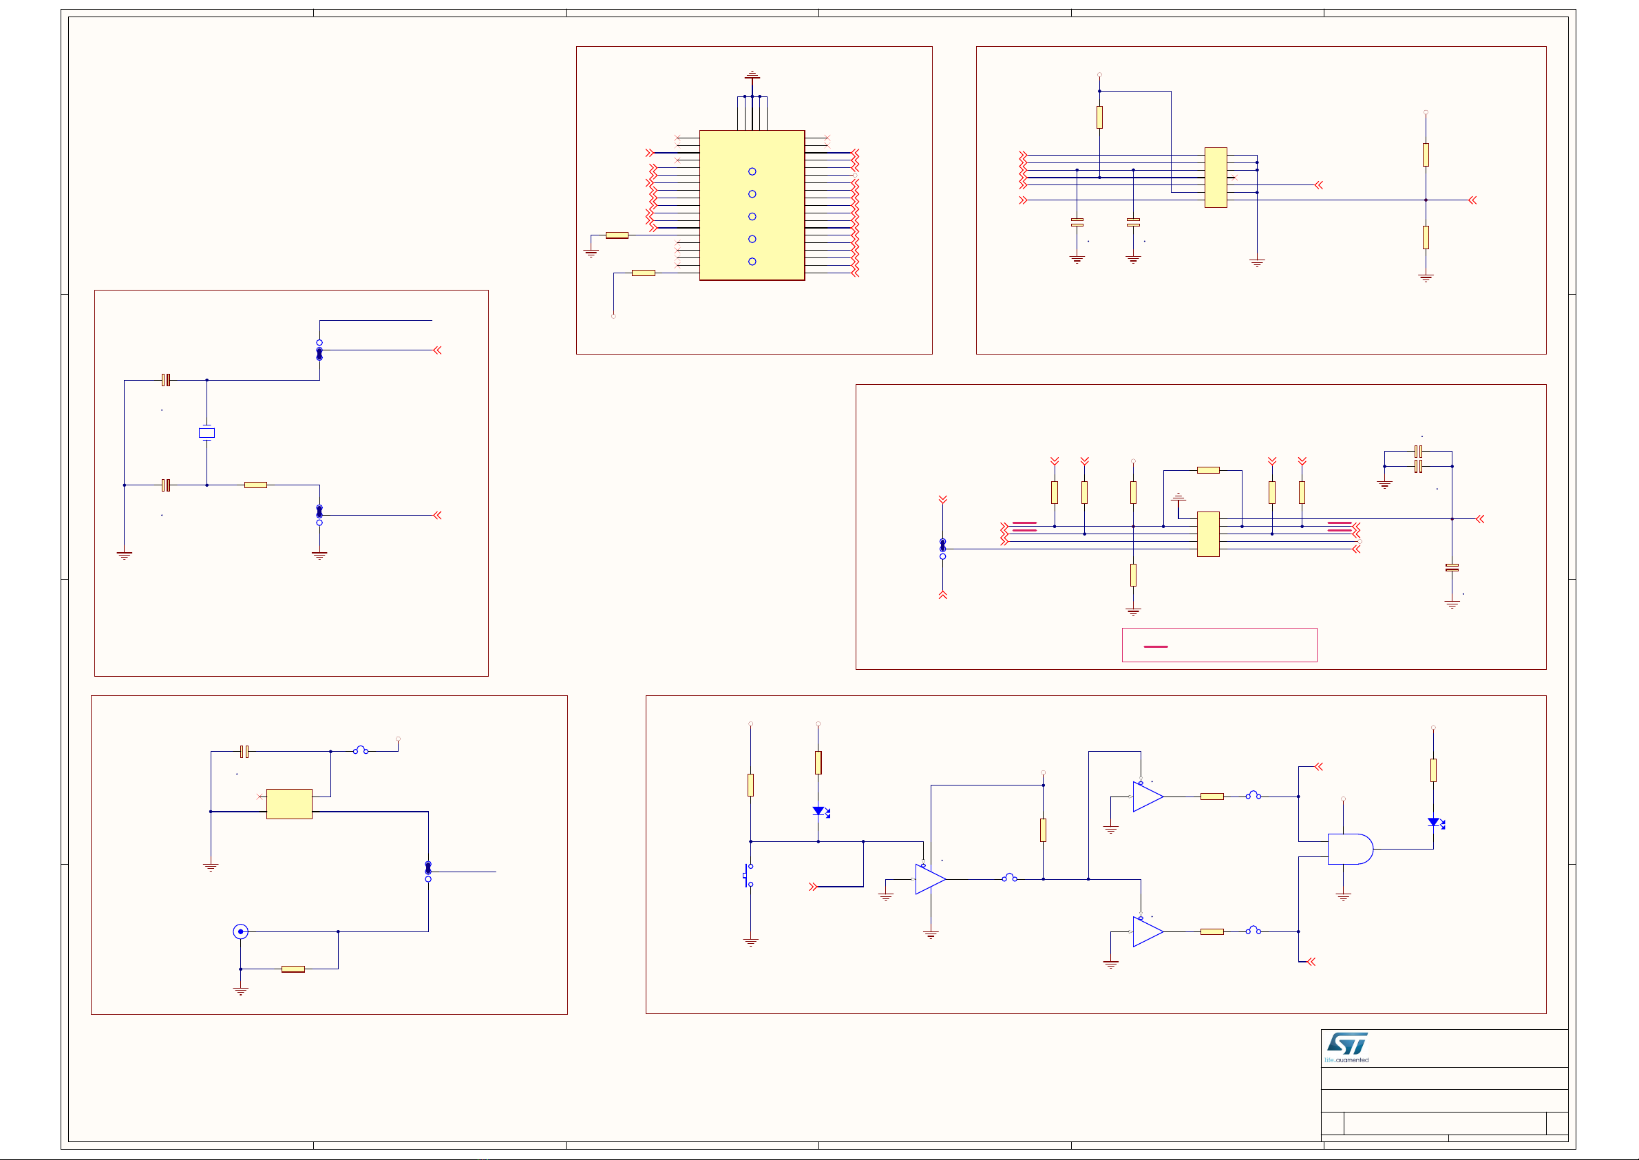Select the pink-marked IC in the middle-right panel
Screen dimensions: 1639x1160
point(1208,534)
